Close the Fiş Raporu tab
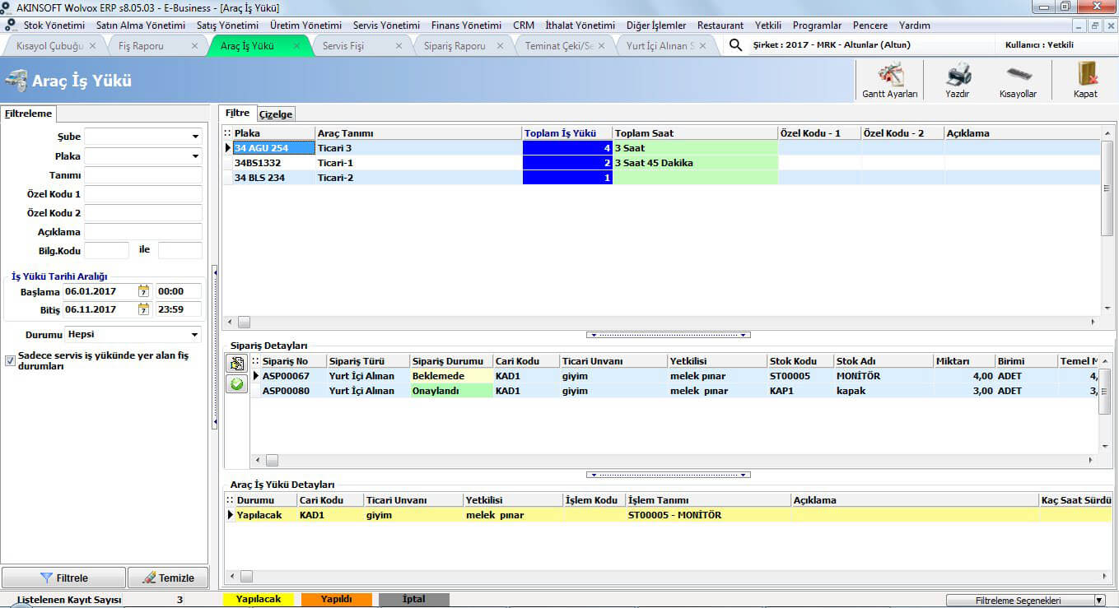Screen dimensions: 1119x608 195,46
